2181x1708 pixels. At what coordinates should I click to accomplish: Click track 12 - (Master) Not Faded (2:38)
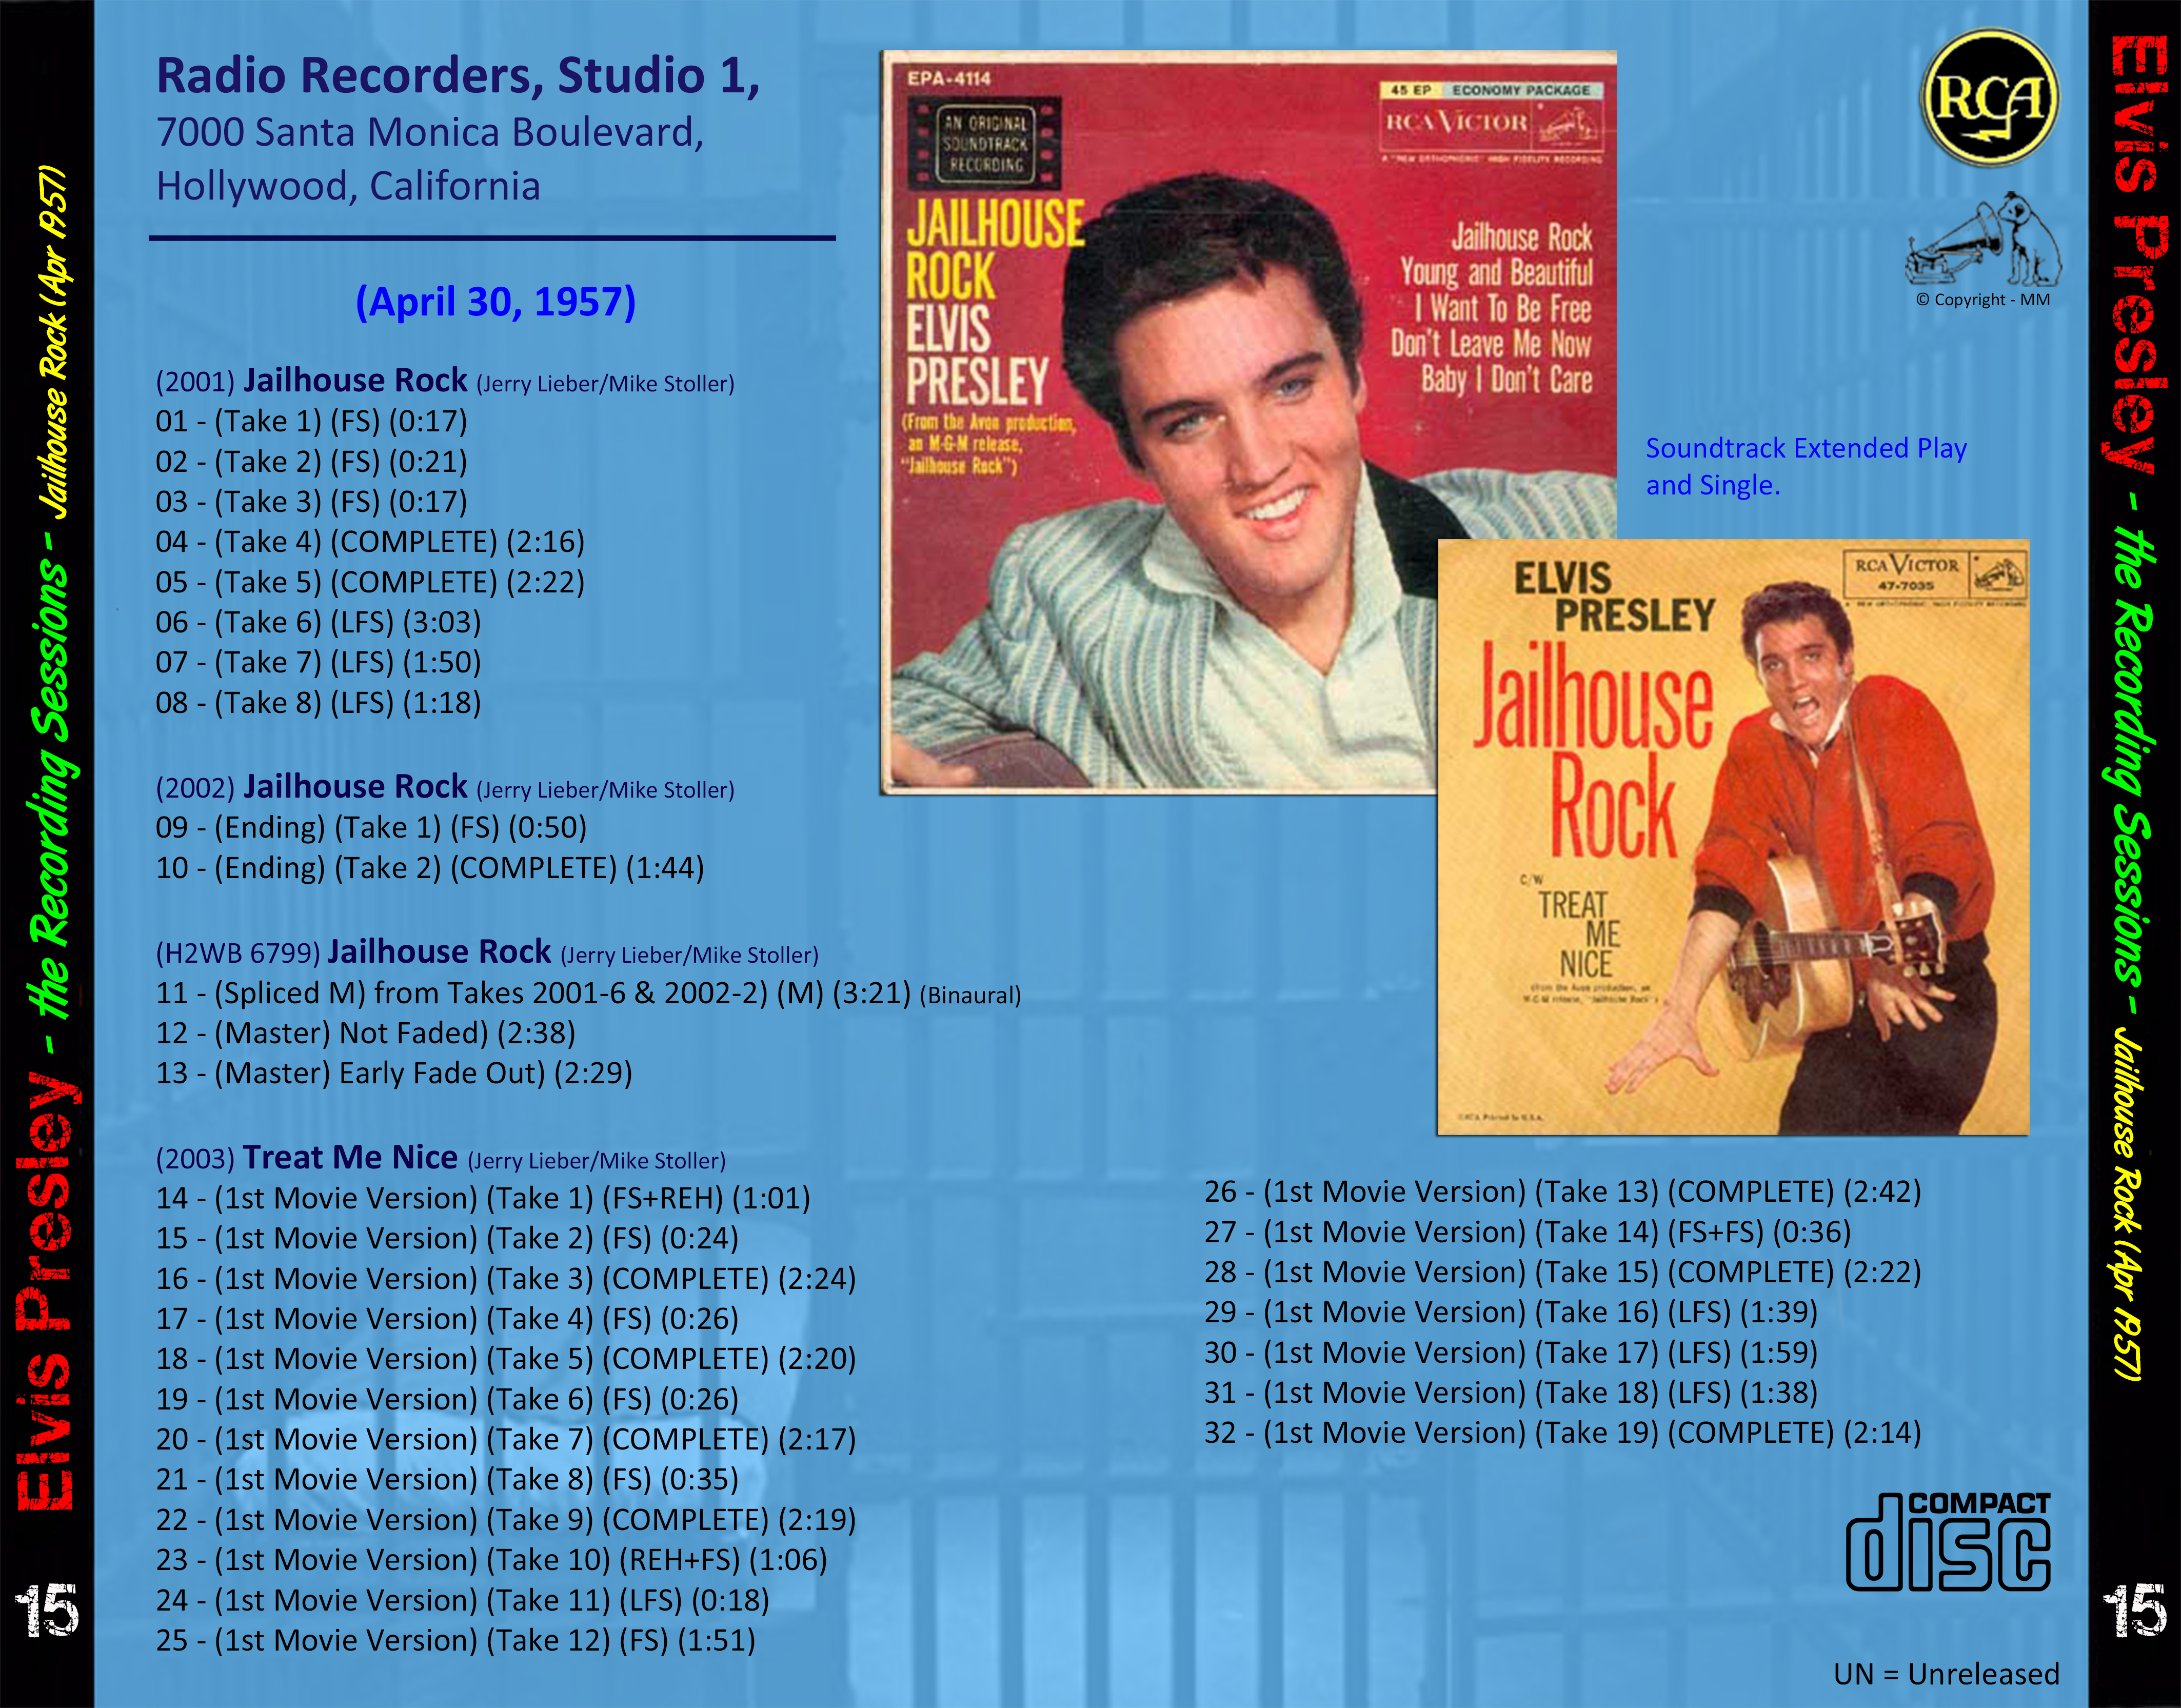(x=365, y=1033)
